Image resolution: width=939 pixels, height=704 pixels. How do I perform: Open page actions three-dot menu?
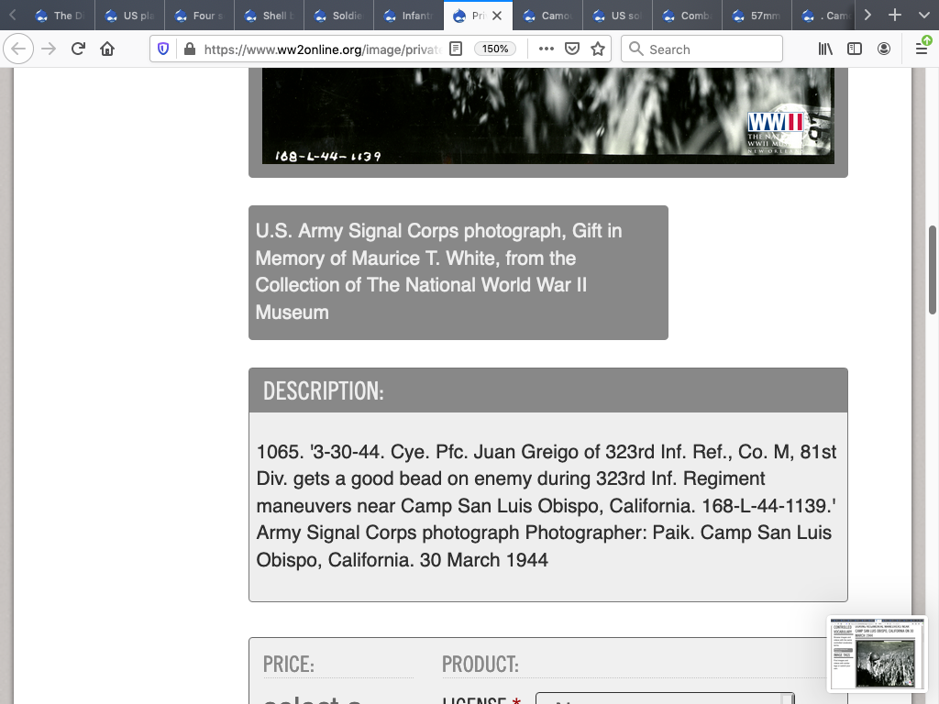pyautogui.click(x=547, y=49)
